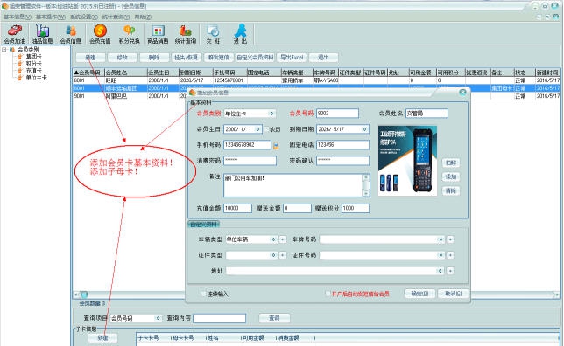
Task: Select the 阿里巴巴 row in member table
Action: click(x=316, y=96)
